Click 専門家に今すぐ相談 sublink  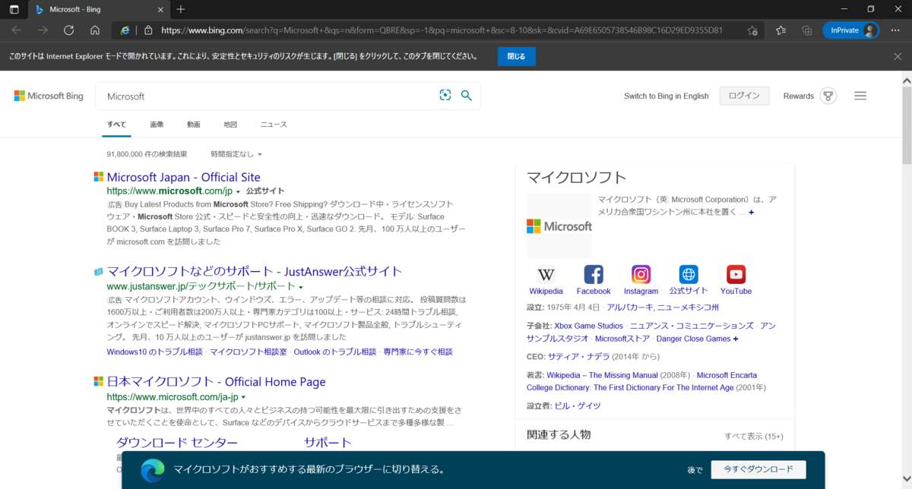coord(418,352)
